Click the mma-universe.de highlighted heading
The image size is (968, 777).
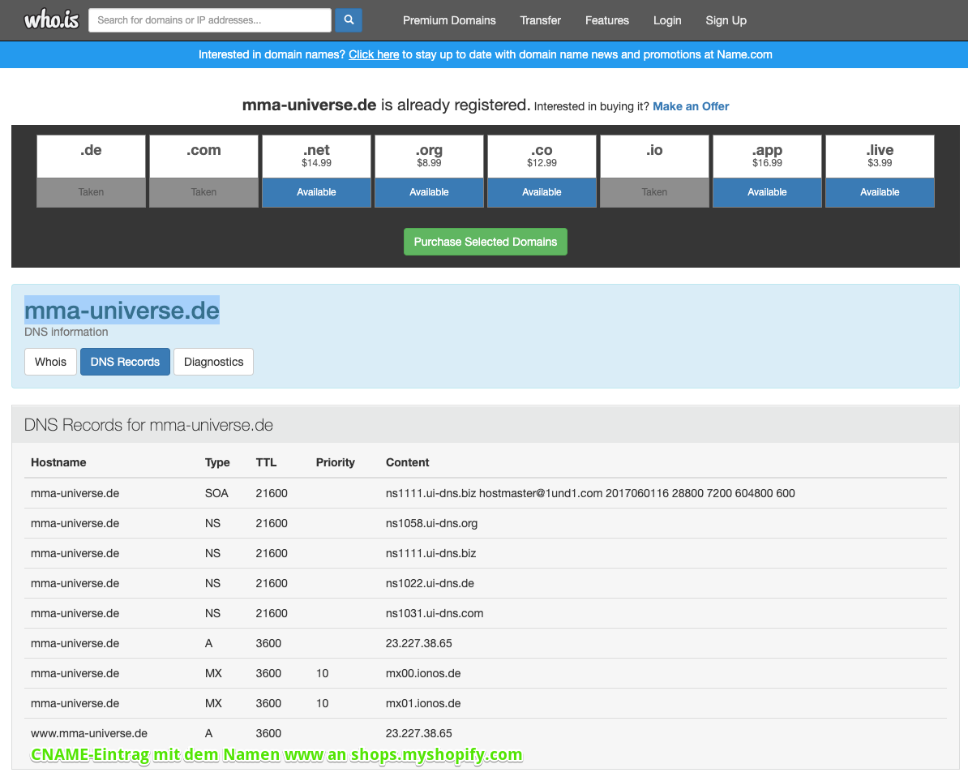click(x=122, y=310)
